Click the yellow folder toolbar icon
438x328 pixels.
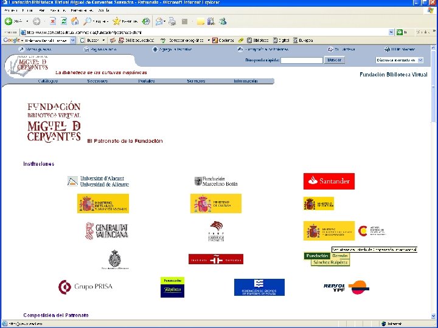point(200,21)
